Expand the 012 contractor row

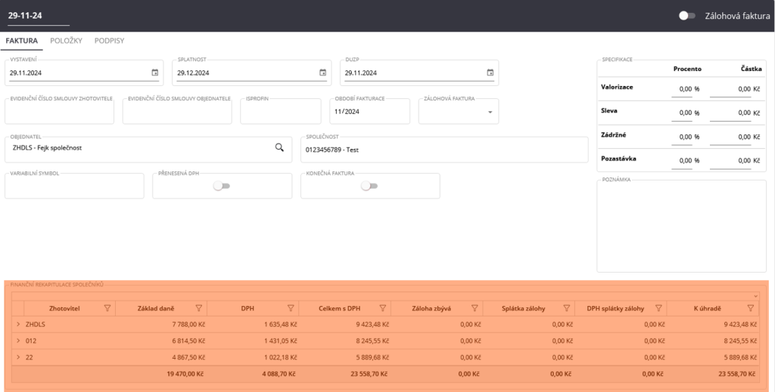pos(18,341)
